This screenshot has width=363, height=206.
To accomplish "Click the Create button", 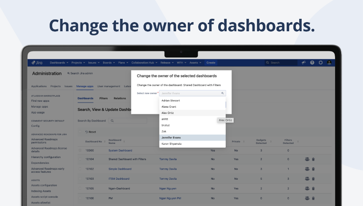I will 211,63.
